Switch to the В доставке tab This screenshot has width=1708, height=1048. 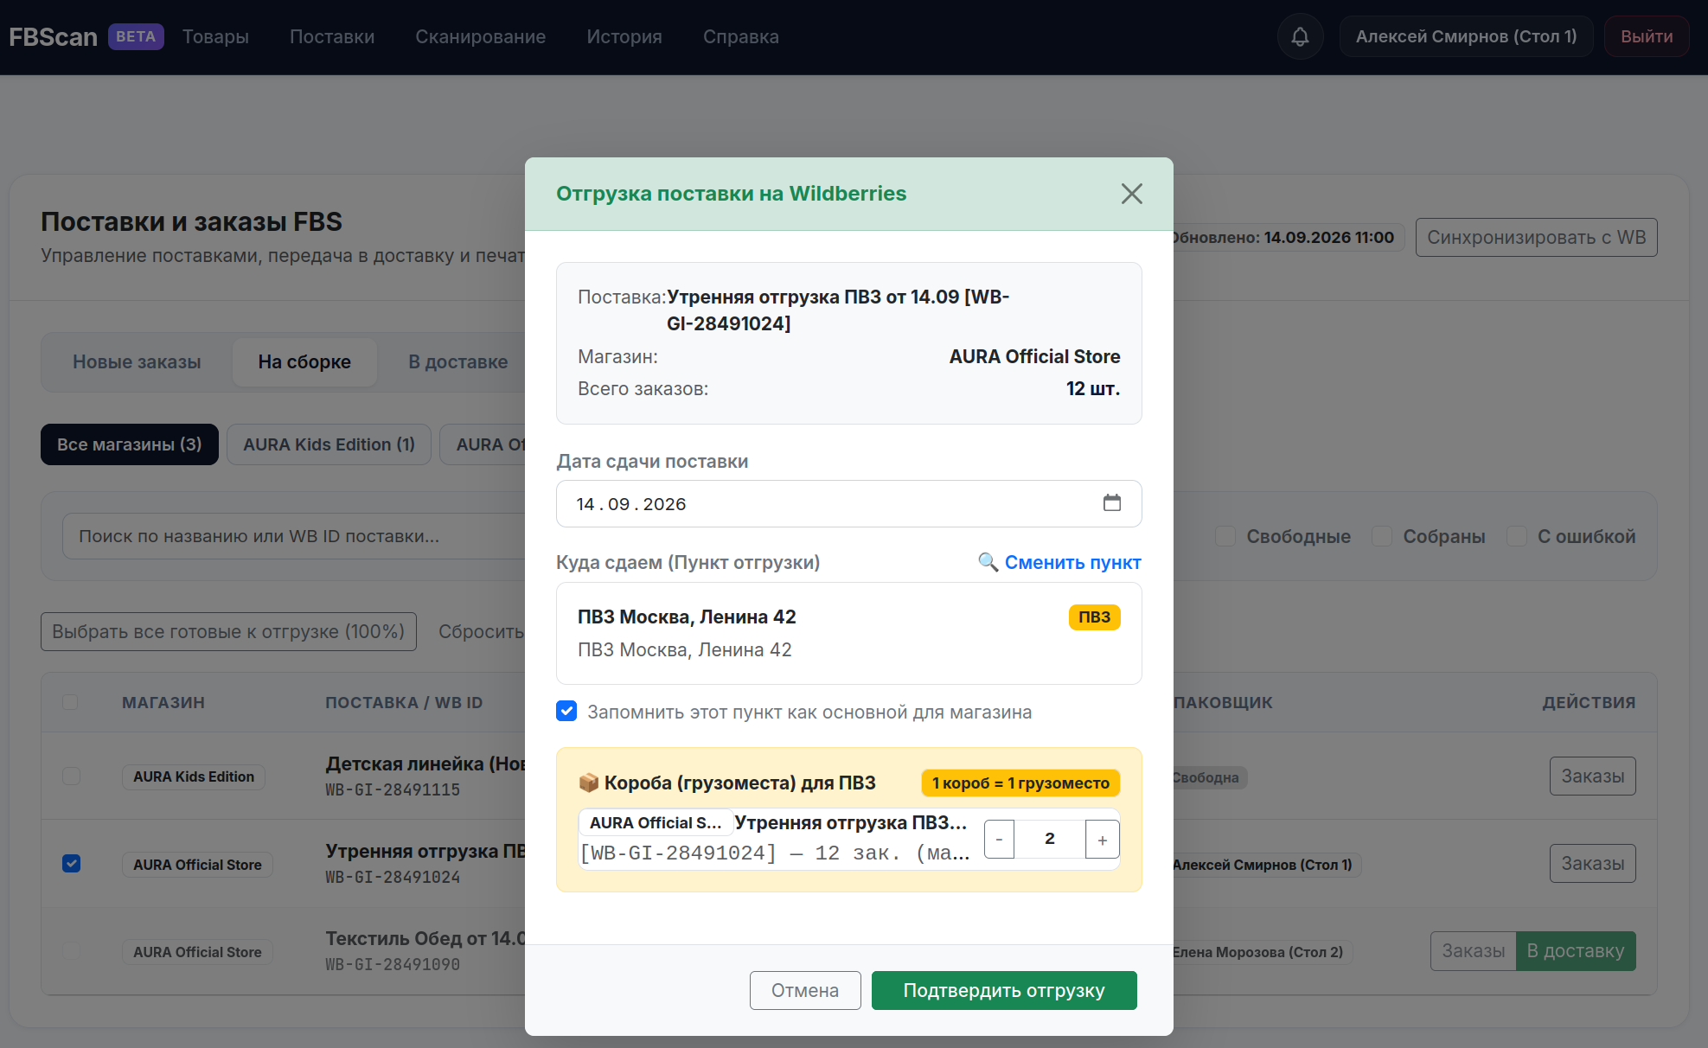click(458, 362)
